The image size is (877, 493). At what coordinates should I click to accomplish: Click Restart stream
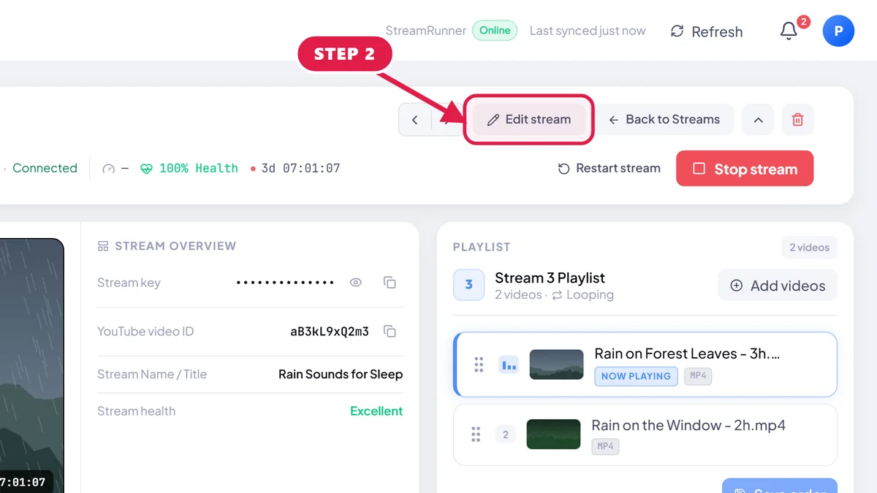pyautogui.click(x=609, y=169)
